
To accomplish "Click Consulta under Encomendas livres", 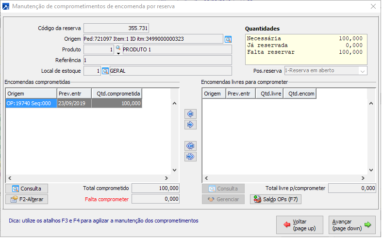I will coord(223,189).
